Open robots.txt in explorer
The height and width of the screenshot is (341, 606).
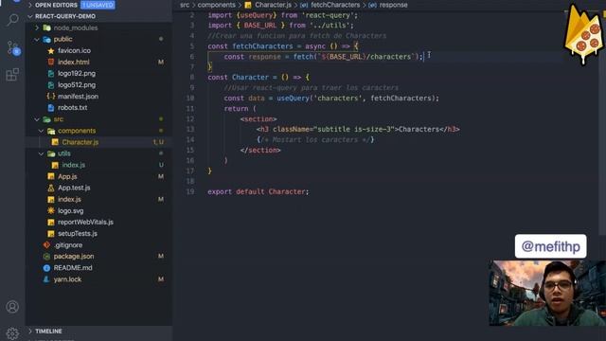tap(72, 108)
